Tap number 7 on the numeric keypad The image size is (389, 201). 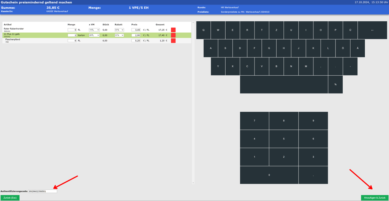coord(255,121)
